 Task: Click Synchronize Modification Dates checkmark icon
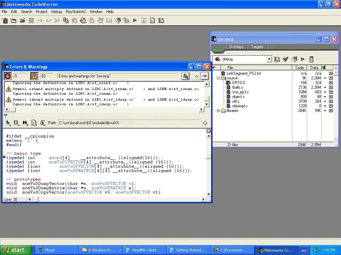[285, 59]
